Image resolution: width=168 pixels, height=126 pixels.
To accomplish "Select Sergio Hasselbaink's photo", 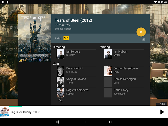I will click(108, 71).
